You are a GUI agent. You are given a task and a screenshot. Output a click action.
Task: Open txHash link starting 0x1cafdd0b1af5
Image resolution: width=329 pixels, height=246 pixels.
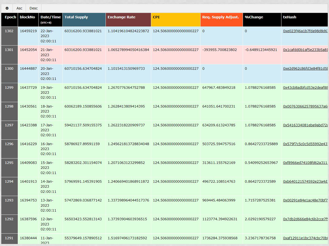(x=305, y=50)
